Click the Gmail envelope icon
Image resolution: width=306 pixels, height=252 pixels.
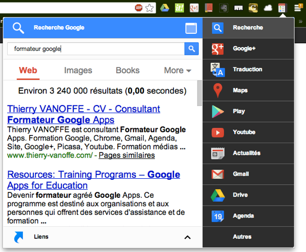(x=218, y=174)
